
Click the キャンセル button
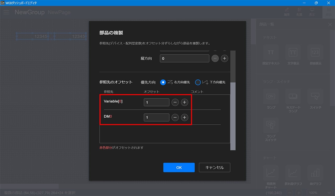(214, 168)
